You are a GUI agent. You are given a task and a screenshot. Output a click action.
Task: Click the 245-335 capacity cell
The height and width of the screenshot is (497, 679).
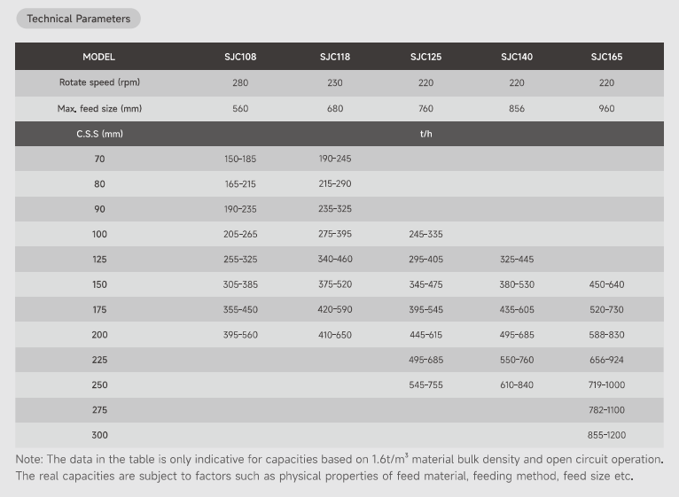tap(425, 234)
